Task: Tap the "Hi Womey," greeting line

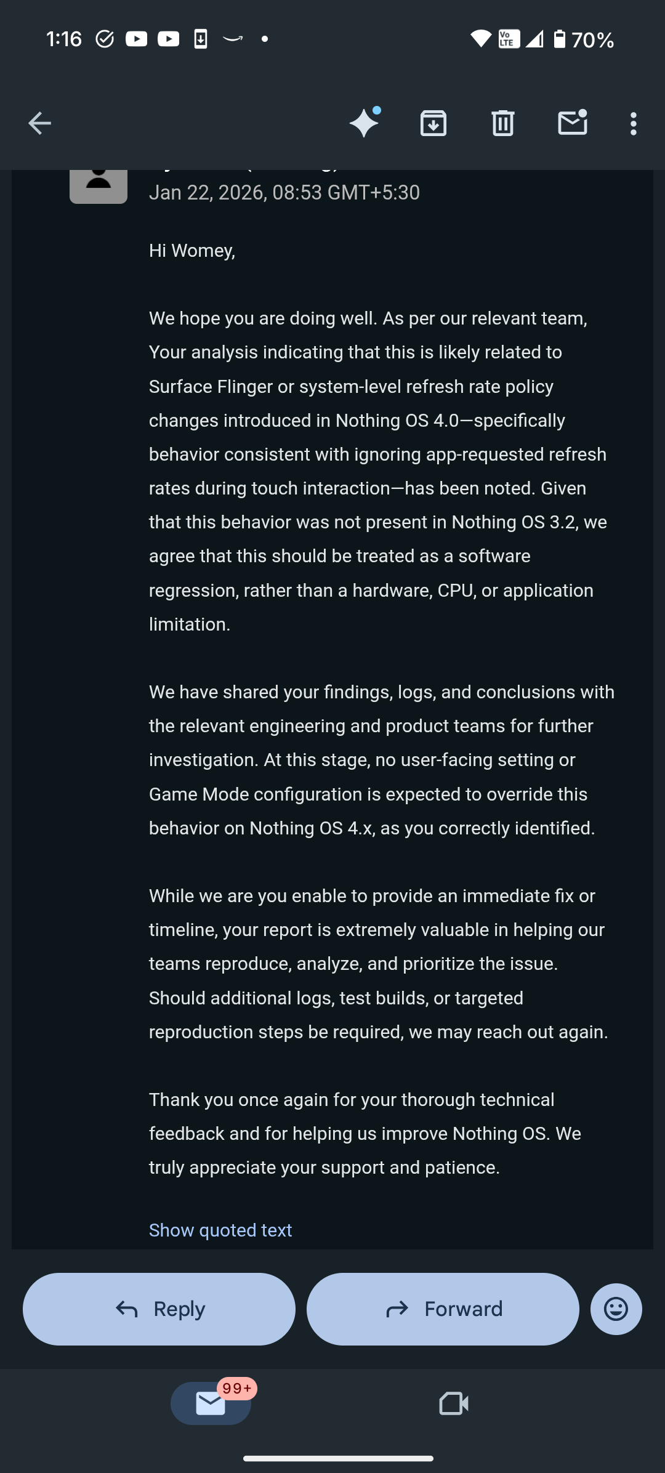Action: (192, 251)
